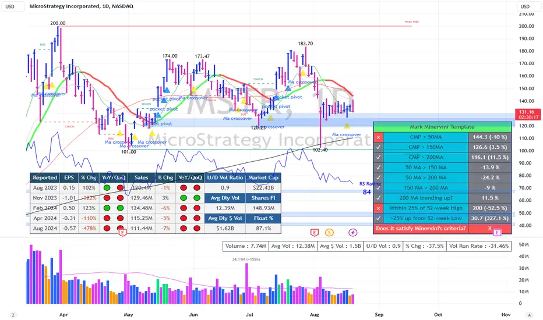Click the Z timezone button at bottom left

[x=13, y=315]
